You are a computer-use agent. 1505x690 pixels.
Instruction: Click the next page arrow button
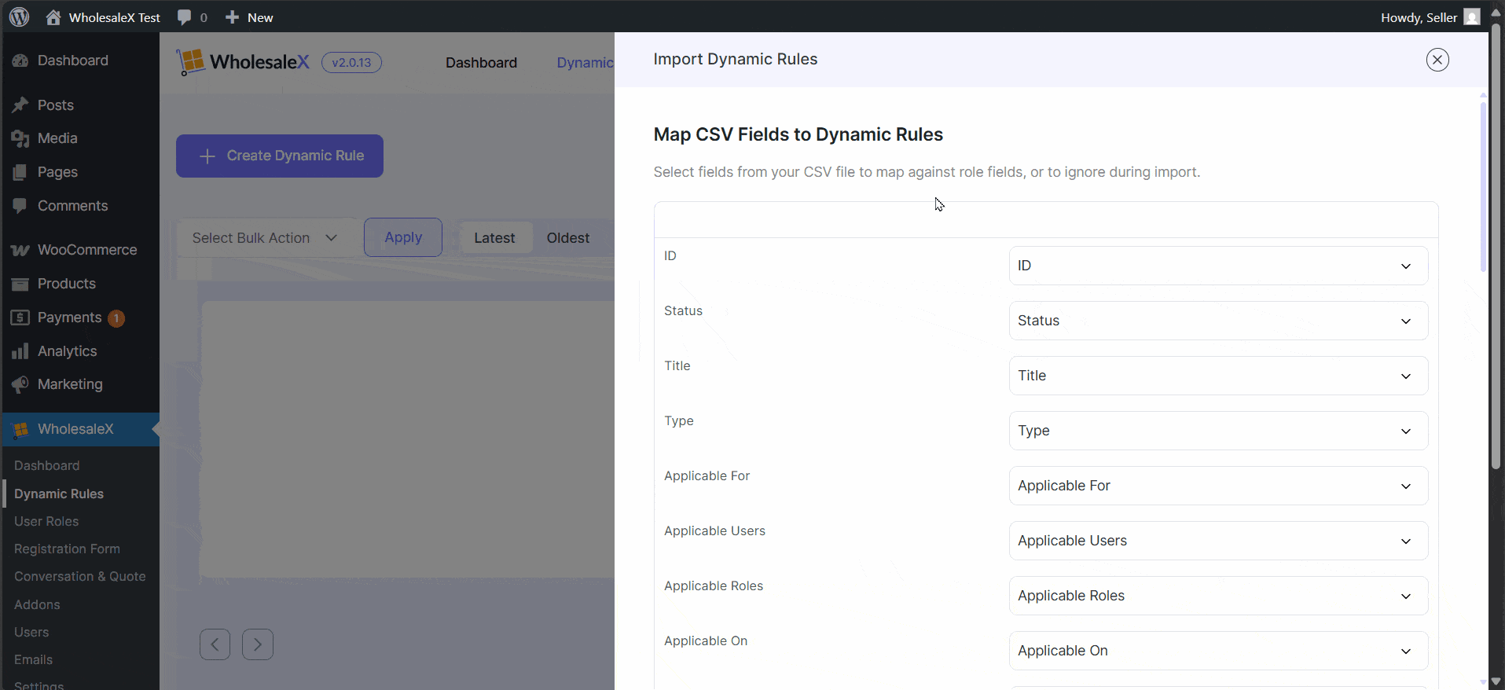pos(258,644)
